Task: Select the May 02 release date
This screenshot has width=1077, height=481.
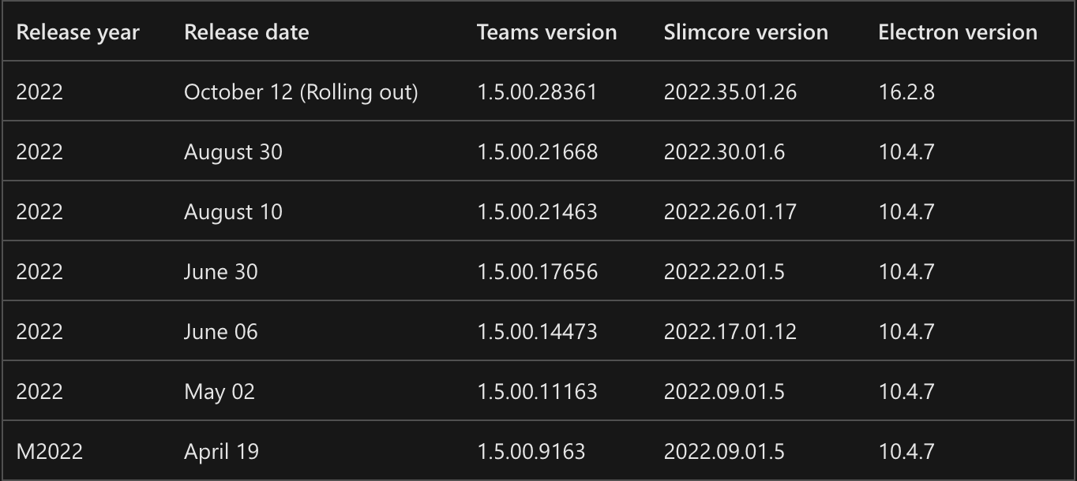Action: click(220, 392)
